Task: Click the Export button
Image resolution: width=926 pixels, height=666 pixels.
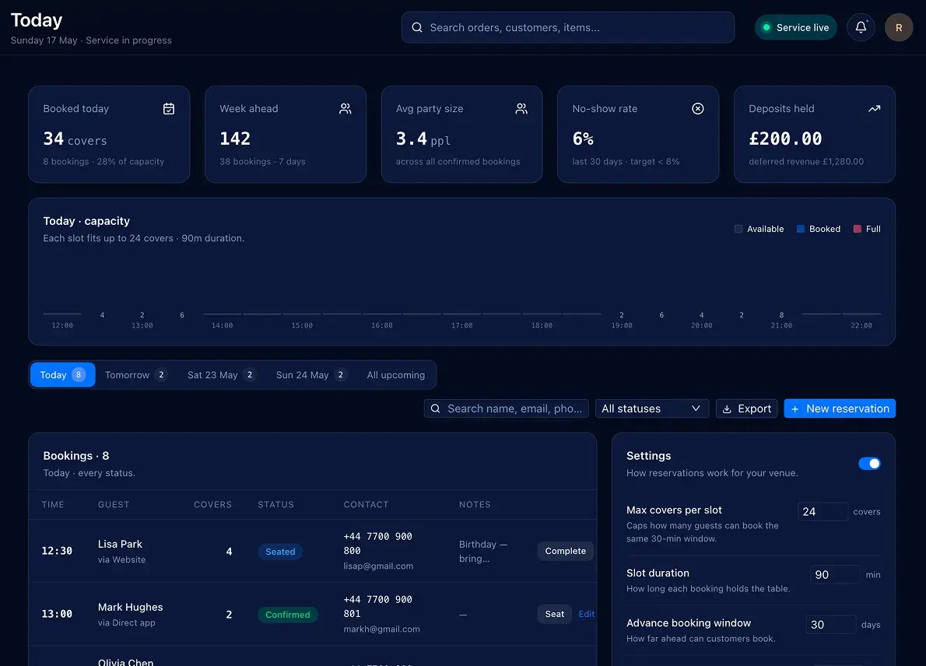Action: click(746, 408)
